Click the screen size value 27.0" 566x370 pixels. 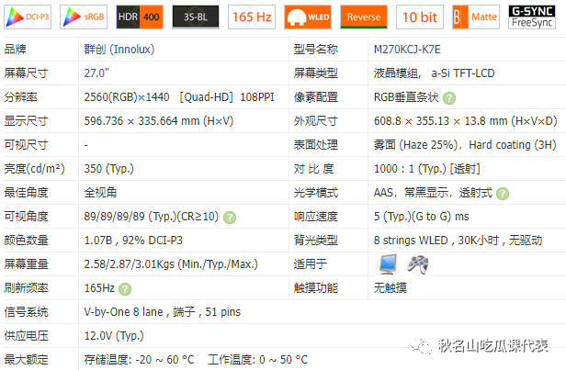point(96,73)
